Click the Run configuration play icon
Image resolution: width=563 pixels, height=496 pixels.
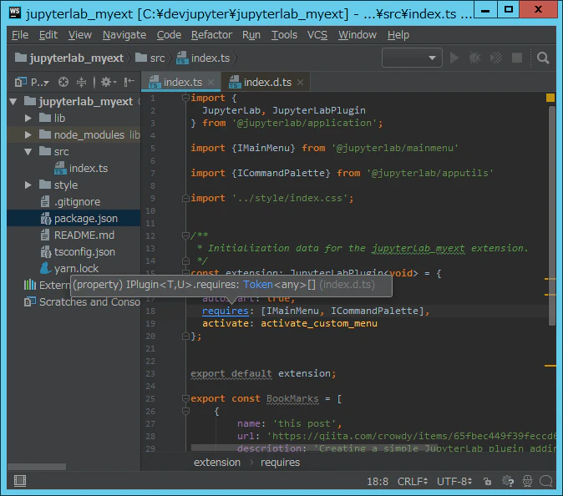tap(454, 58)
